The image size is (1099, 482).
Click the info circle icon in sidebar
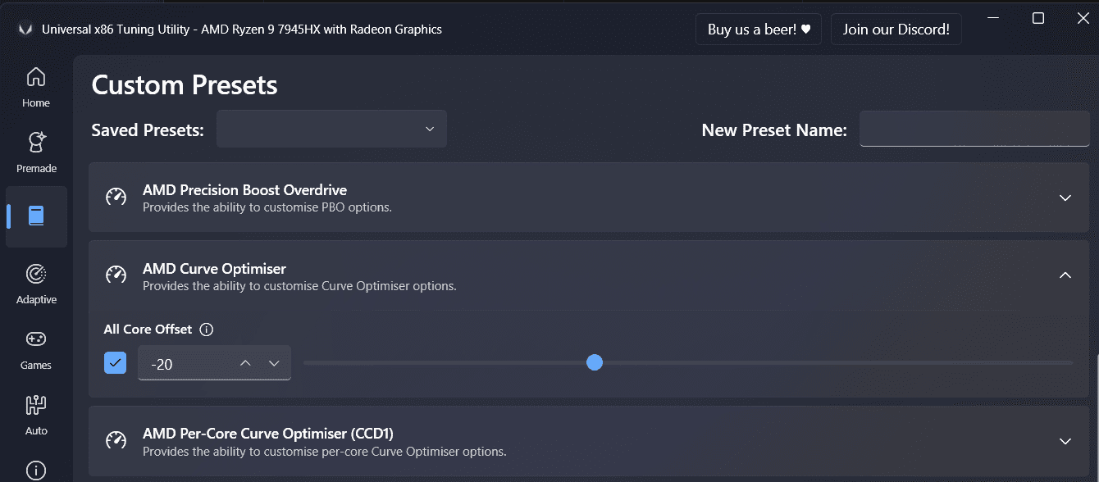(36, 470)
